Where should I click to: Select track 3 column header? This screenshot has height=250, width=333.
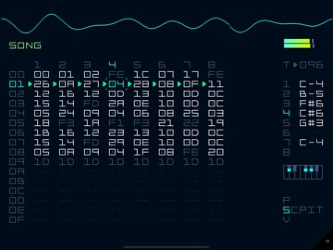[87, 65]
